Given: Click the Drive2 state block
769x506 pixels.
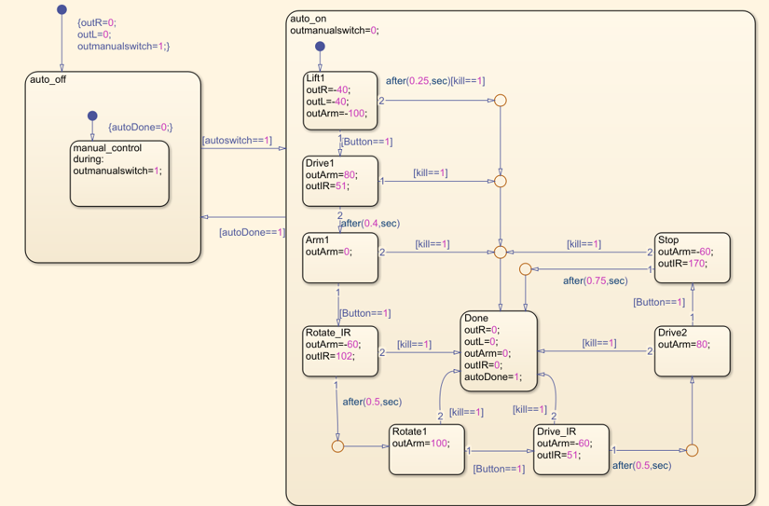Looking at the screenshot, I should (x=692, y=350).
